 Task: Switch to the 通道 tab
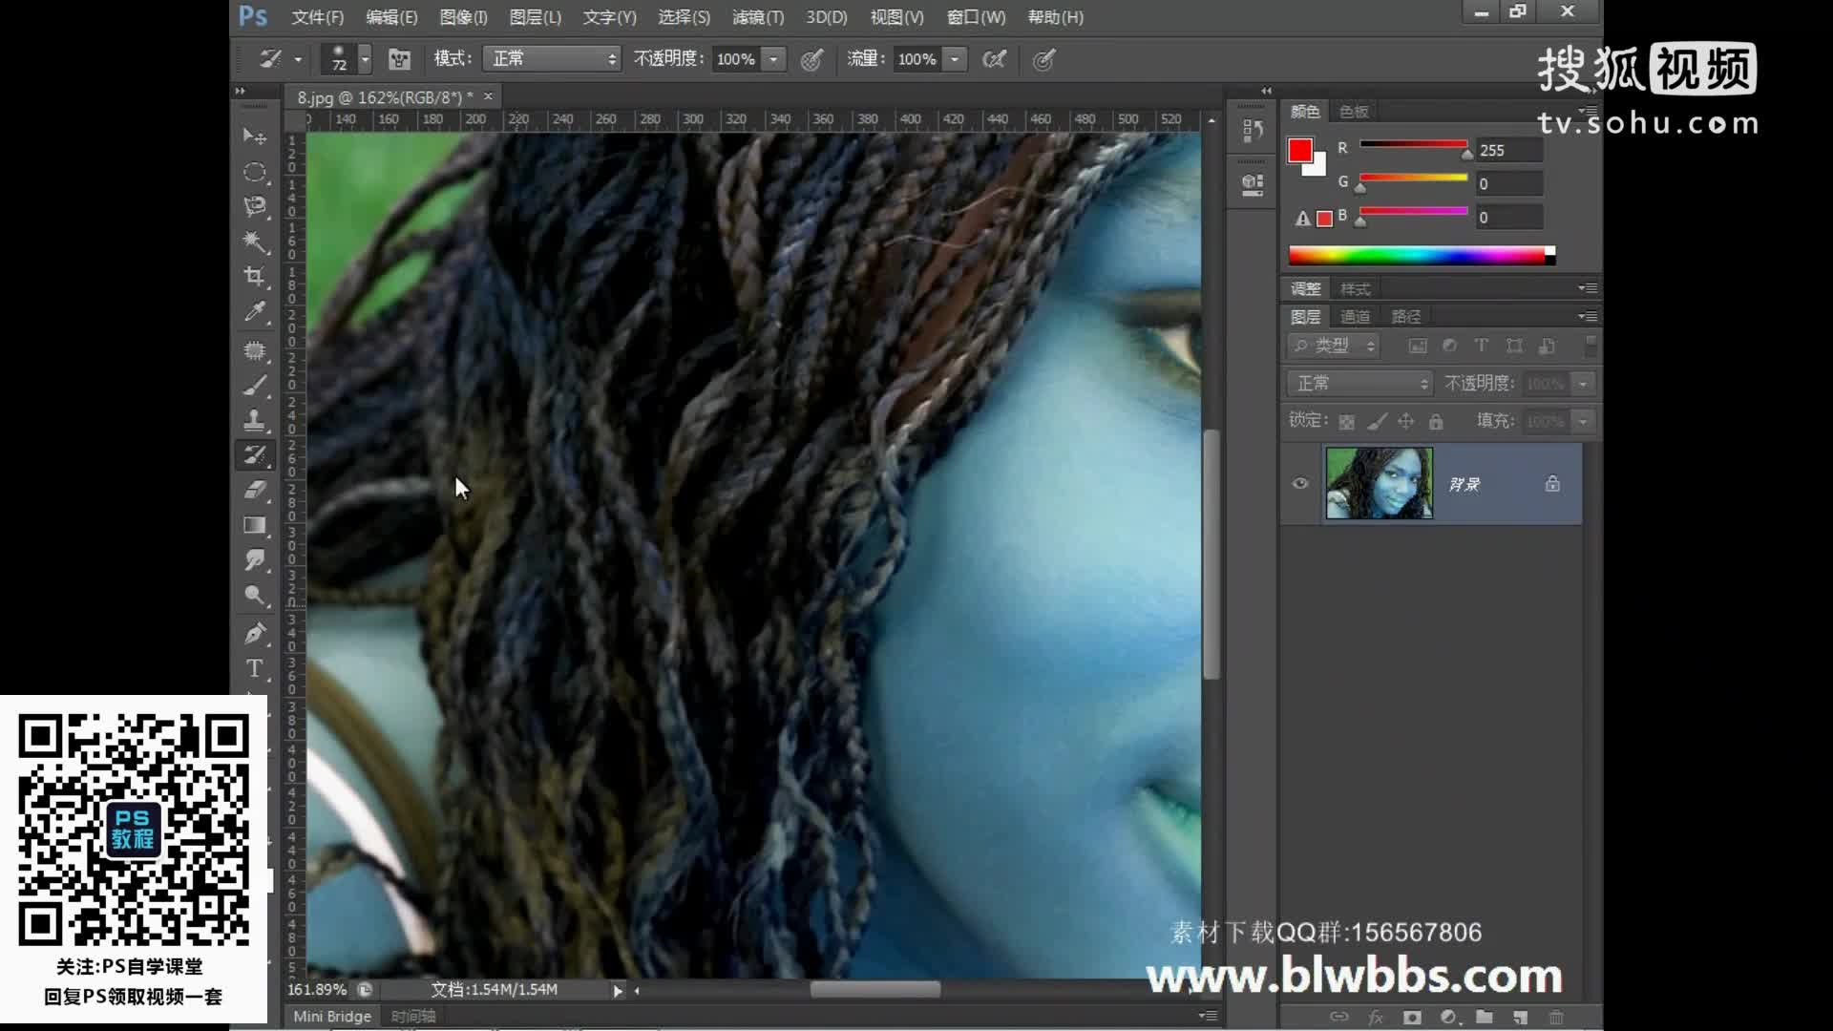[x=1355, y=316]
